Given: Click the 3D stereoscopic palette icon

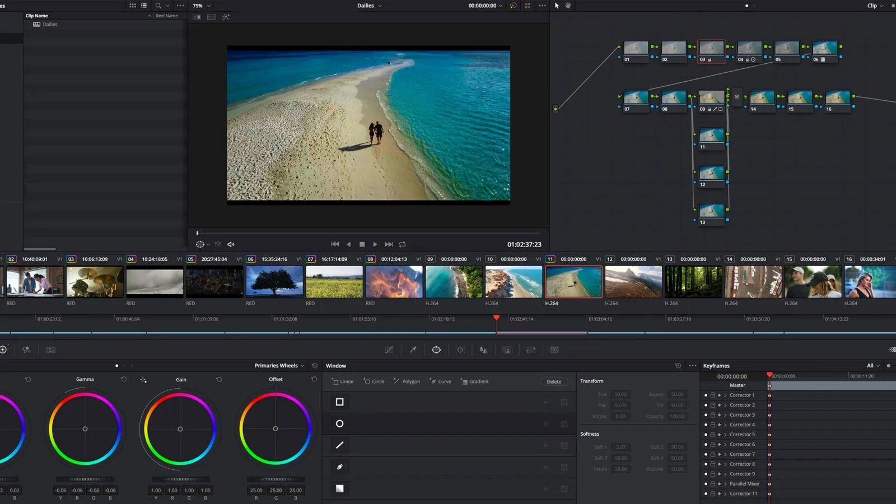Looking at the screenshot, I should point(554,350).
